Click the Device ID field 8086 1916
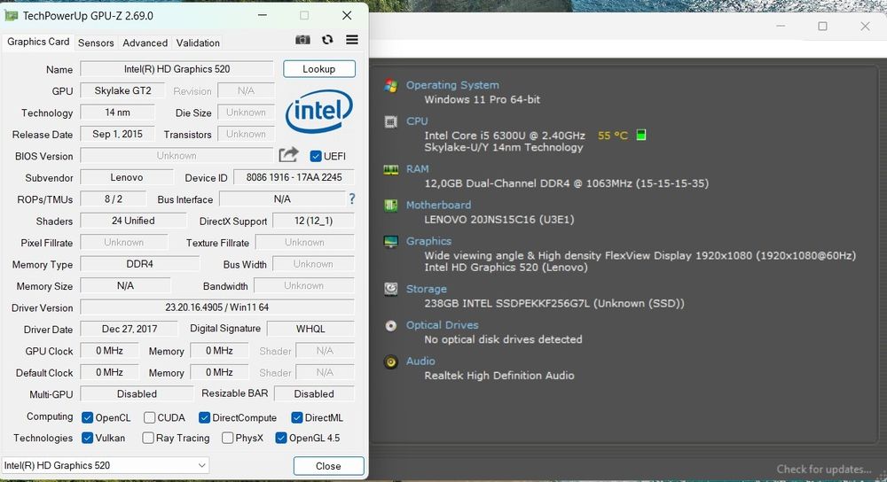Screen dimensions: 887x482 294,177
